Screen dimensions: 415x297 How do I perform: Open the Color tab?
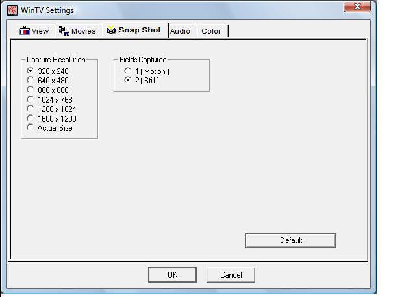coord(211,31)
